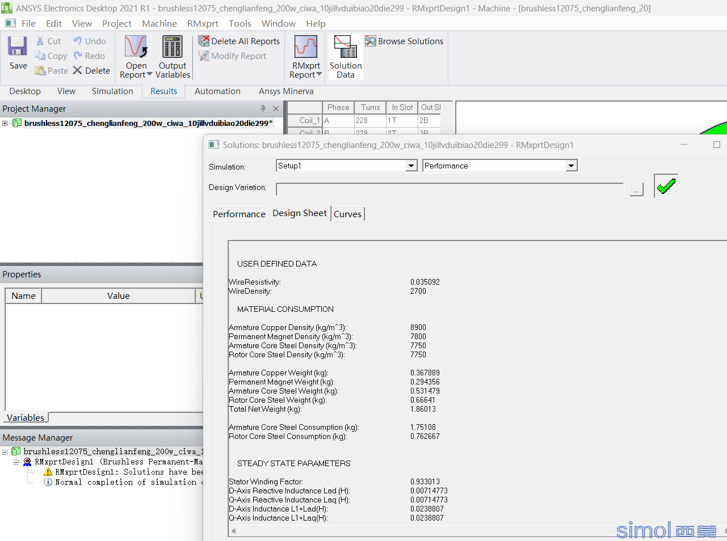The image size is (727, 541).
Task: Select the Design Sheet tab
Action: point(300,213)
